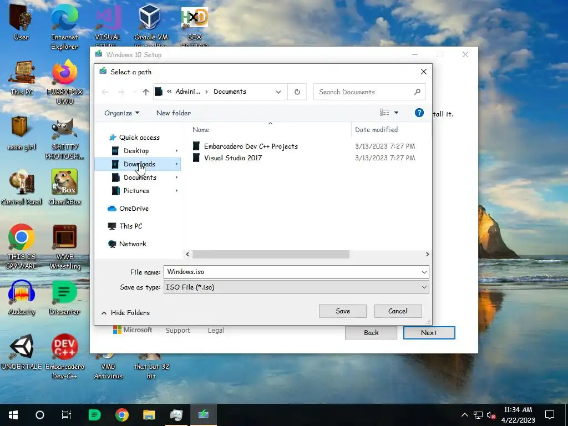Launch the FURRYFOX UWU Firefox icon
This screenshot has height=426, width=568.
point(64,82)
